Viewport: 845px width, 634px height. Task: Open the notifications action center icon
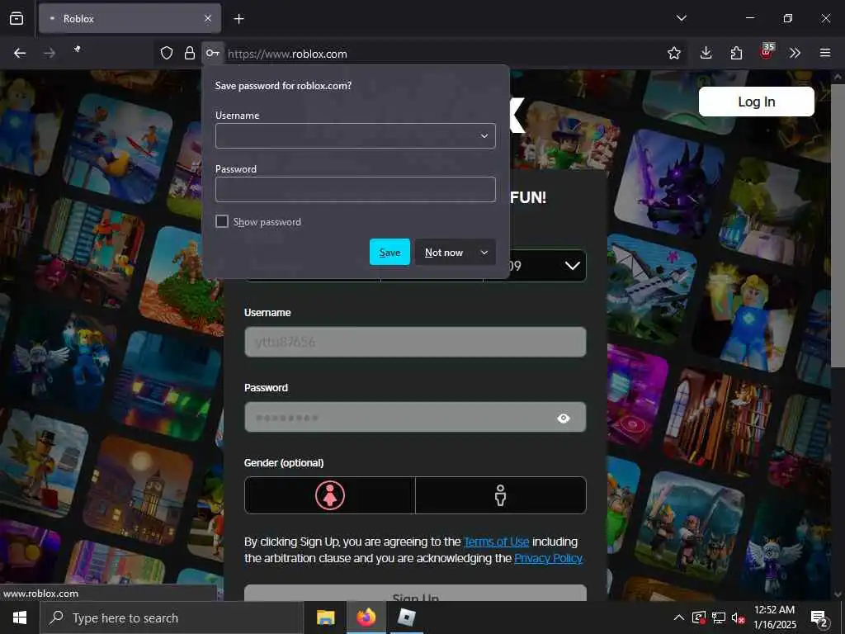[819, 618]
